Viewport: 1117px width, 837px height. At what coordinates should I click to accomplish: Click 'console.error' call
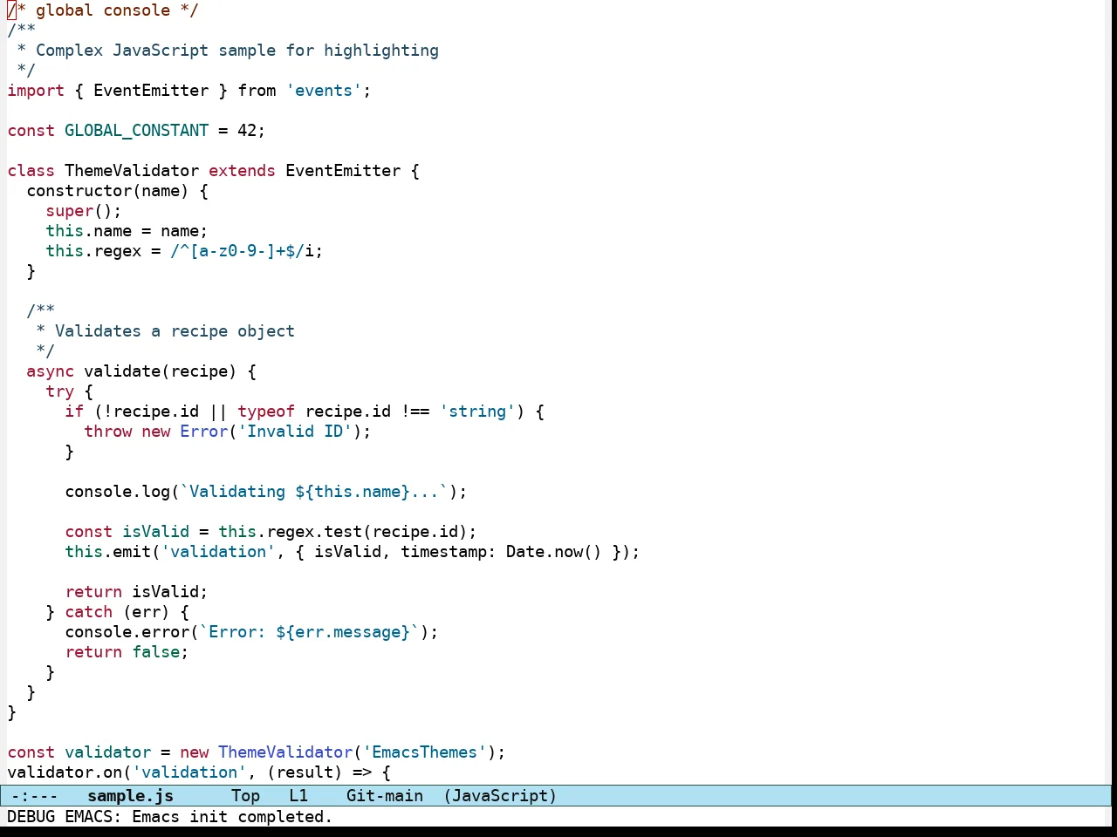127,632
